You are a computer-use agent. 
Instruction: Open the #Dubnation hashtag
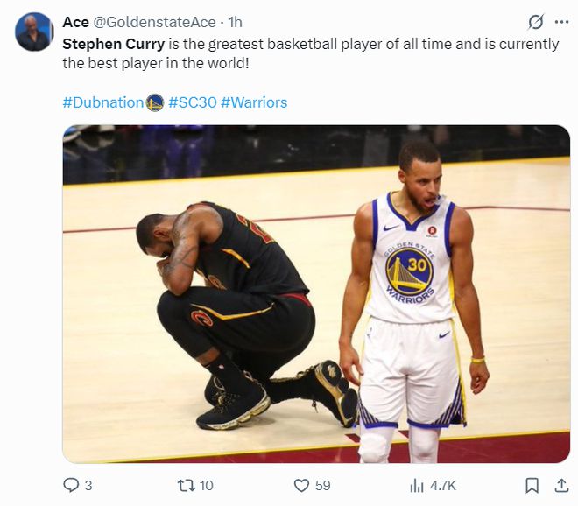click(102, 102)
